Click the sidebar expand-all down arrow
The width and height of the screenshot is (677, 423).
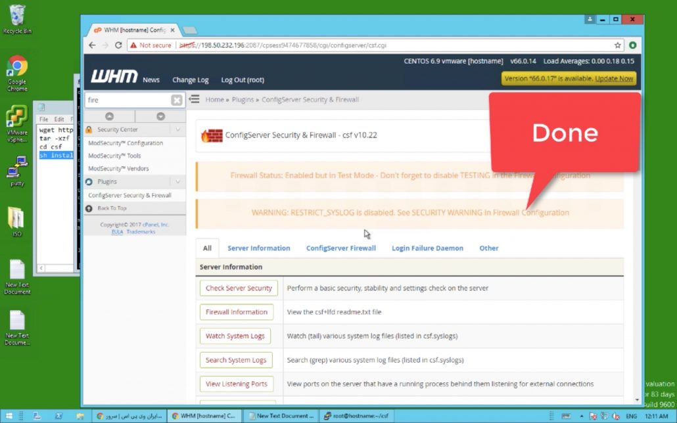tap(160, 116)
